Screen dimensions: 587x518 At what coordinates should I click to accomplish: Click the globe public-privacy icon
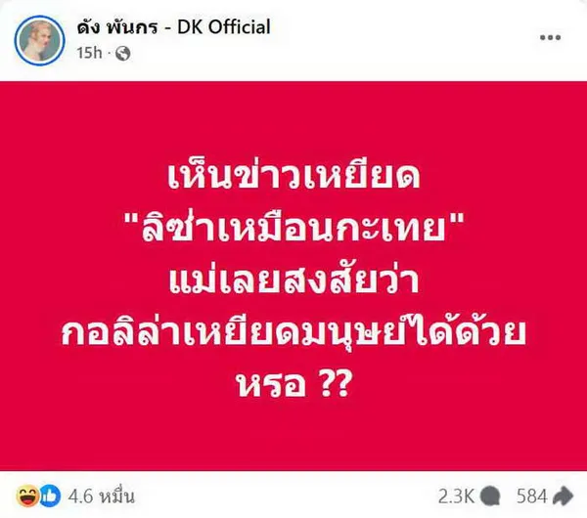tap(123, 54)
